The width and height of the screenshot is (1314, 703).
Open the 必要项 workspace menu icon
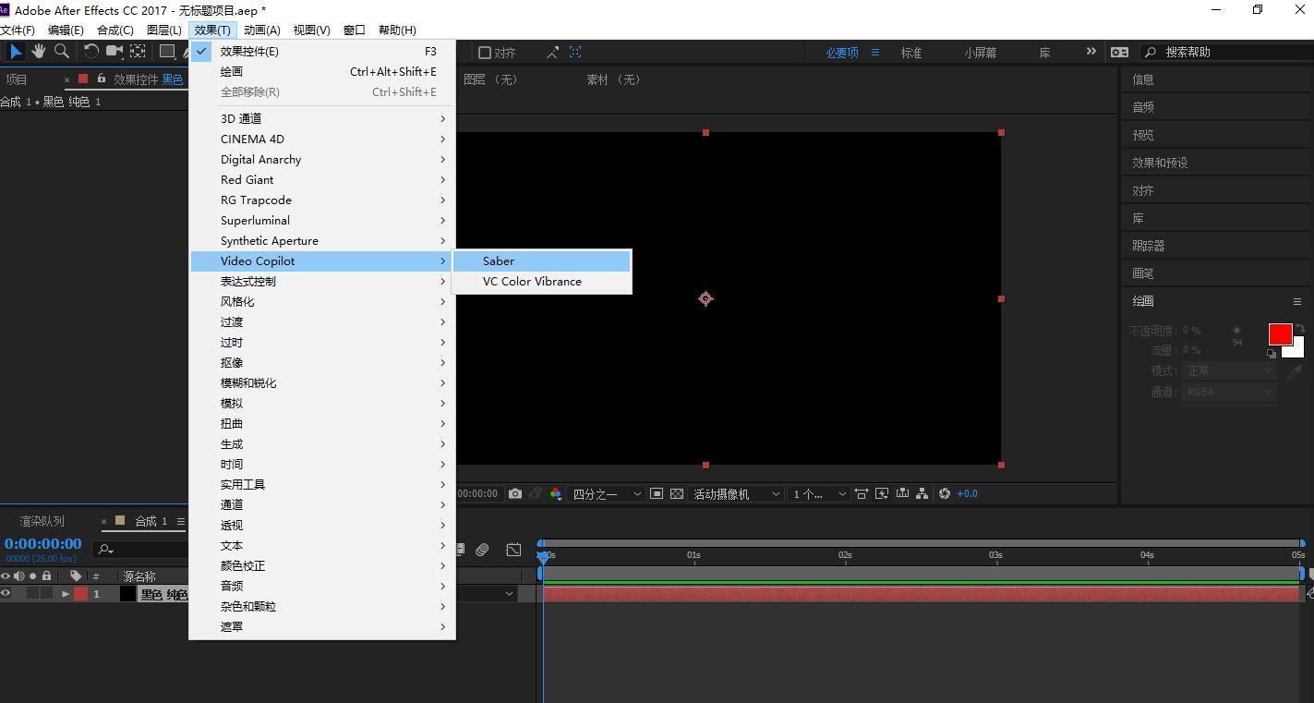(x=874, y=53)
